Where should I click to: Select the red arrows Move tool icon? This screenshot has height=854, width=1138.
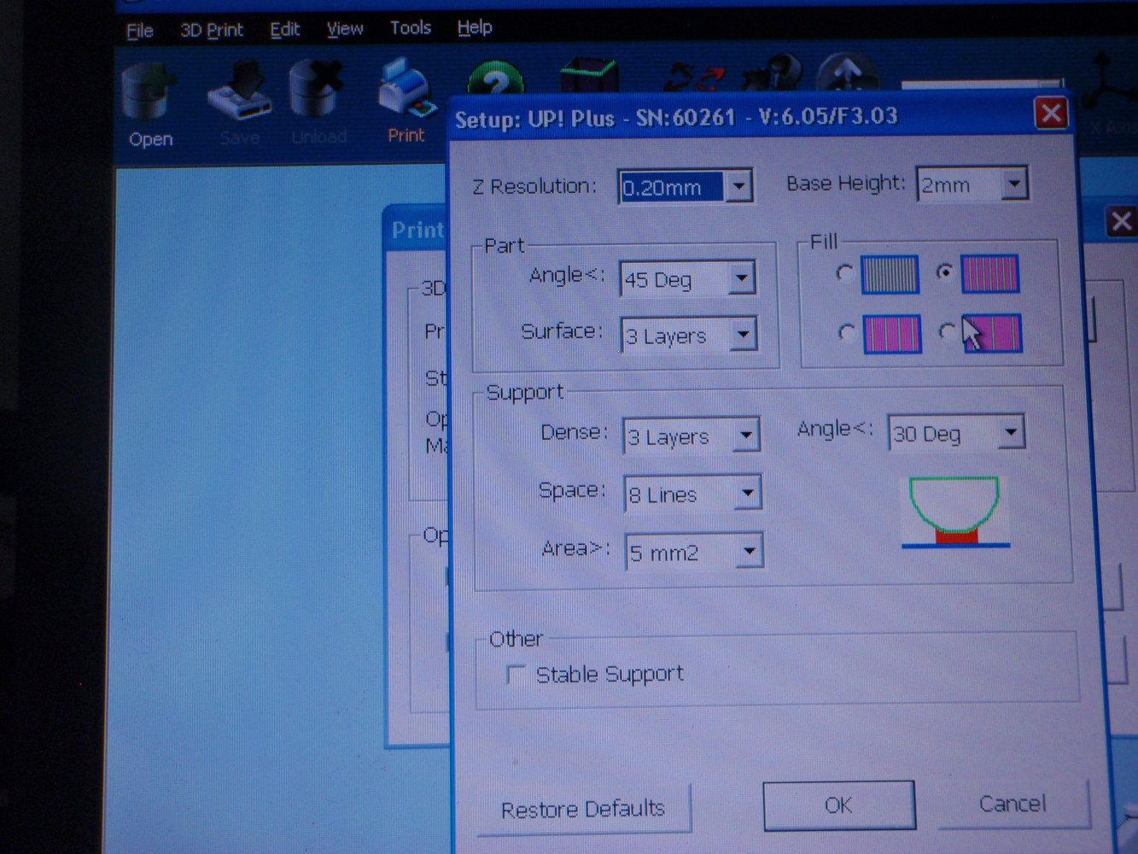point(695,77)
